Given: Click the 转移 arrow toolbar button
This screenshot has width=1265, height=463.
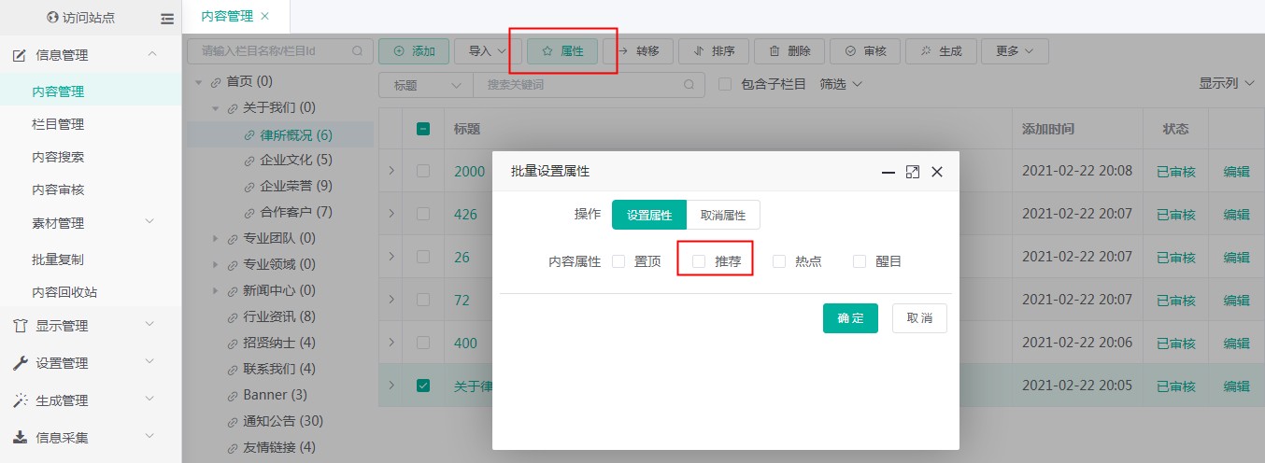Looking at the screenshot, I should tap(637, 51).
